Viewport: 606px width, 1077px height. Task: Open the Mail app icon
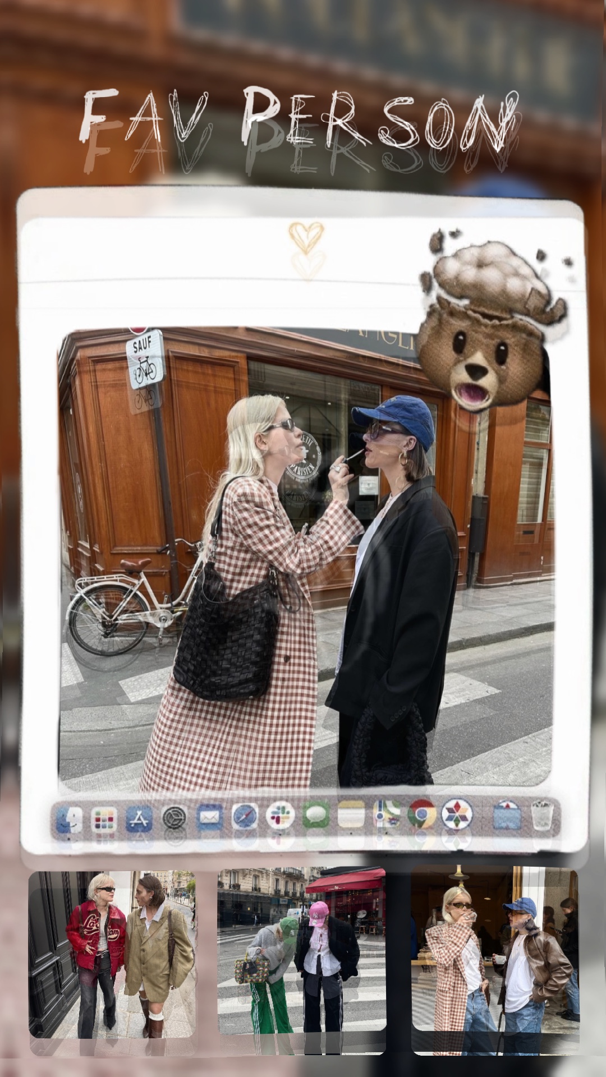210,817
